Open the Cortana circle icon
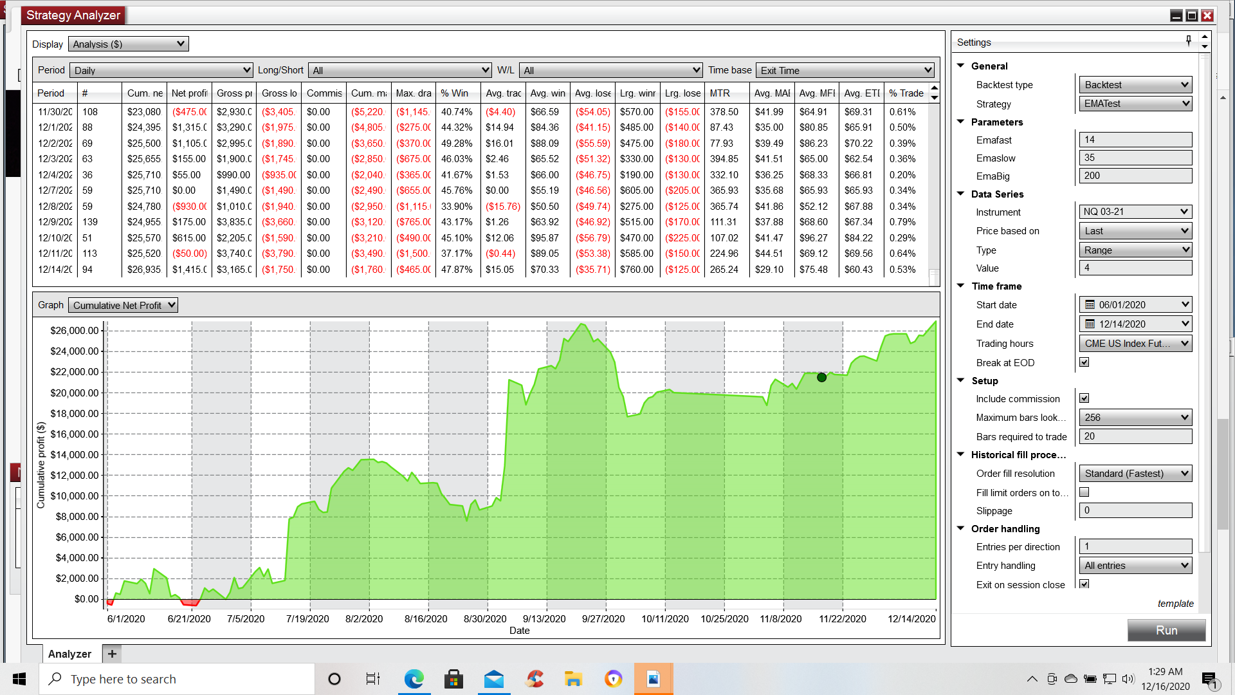Viewport: 1235px width, 695px height. 334,679
